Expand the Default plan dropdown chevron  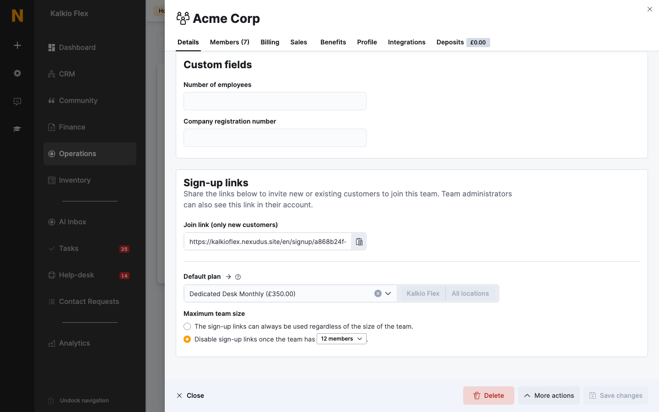tap(388, 293)
